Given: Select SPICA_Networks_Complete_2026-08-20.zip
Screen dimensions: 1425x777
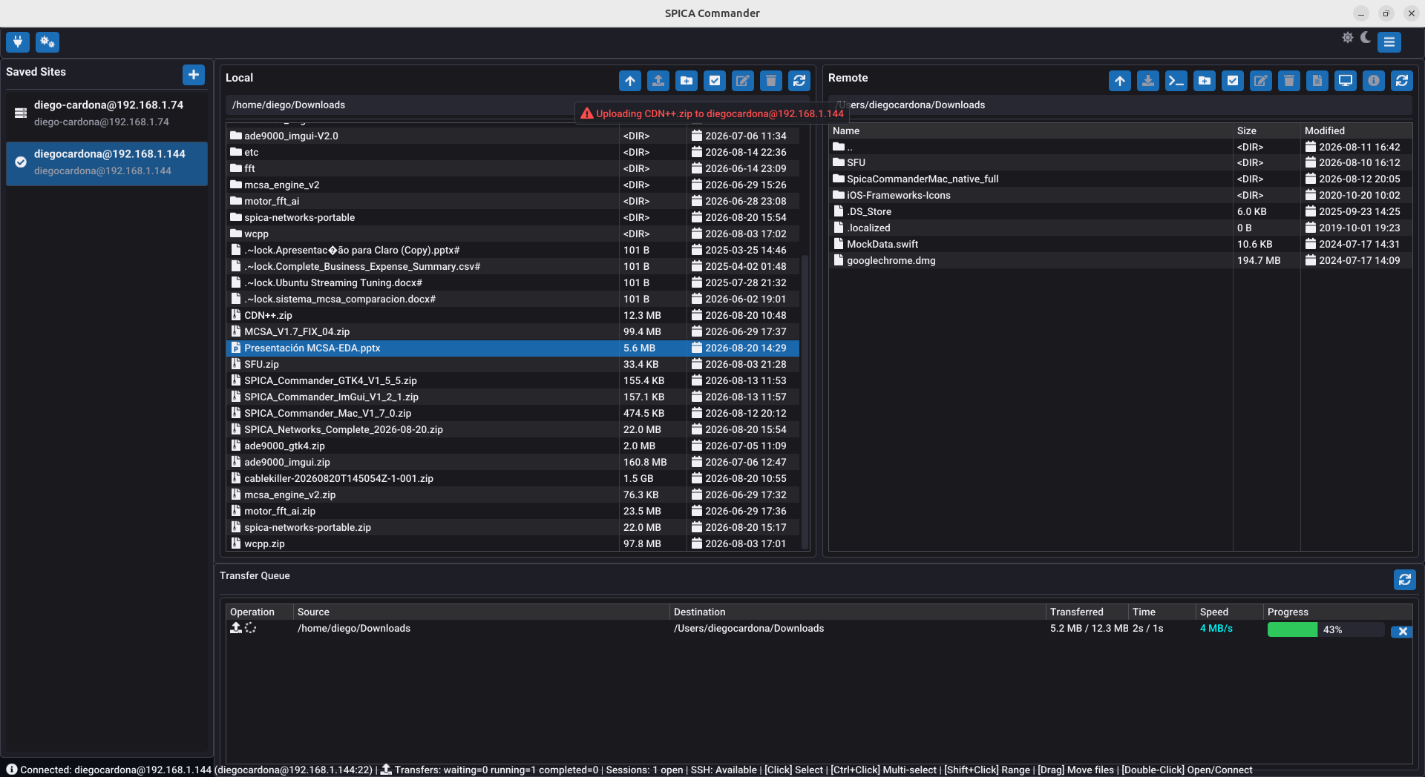Looking at the screenshot, I should tap(513, 429).
